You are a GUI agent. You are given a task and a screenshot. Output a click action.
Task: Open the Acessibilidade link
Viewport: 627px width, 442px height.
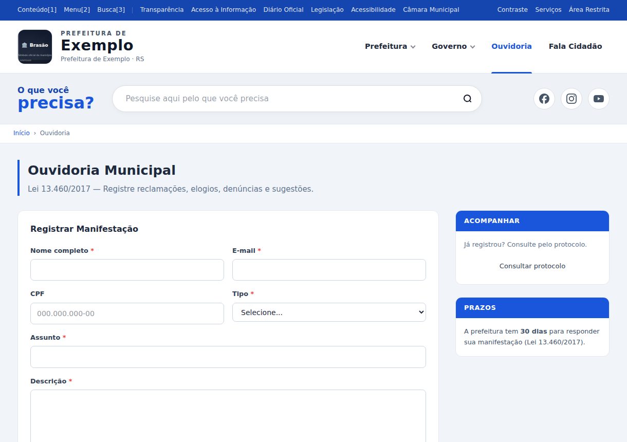point(373,10)
